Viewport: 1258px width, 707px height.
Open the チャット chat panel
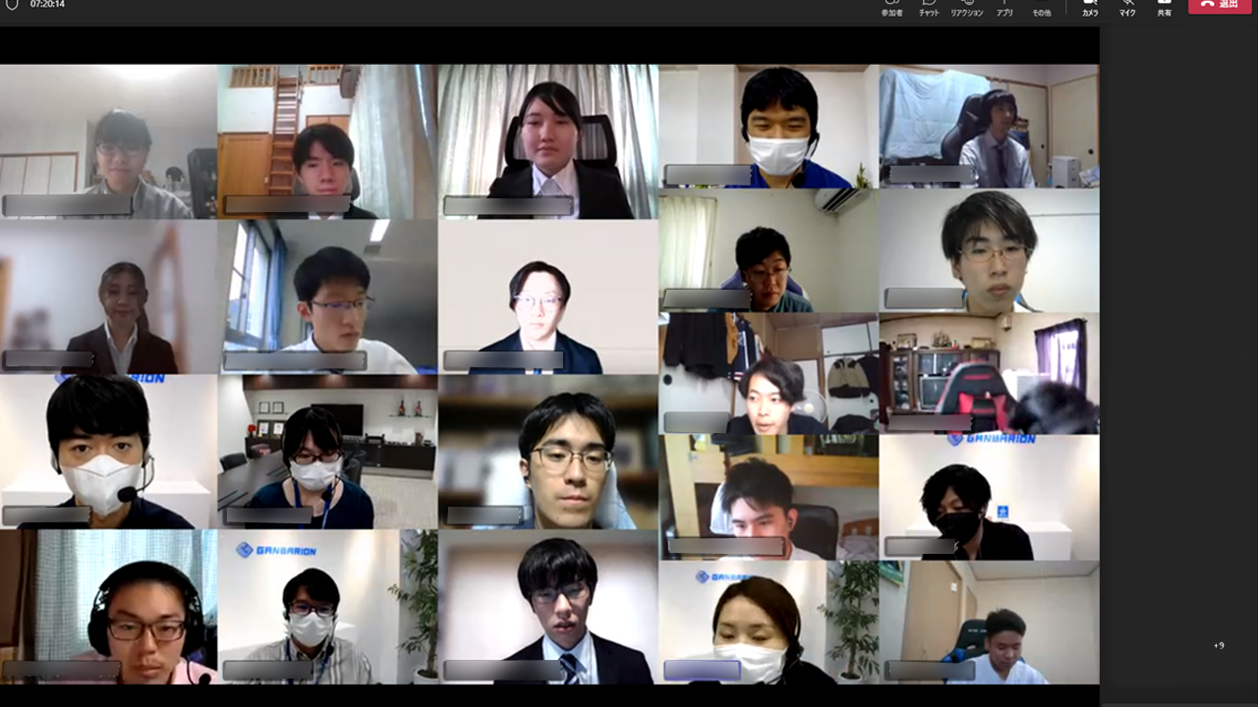coord(928,8)
